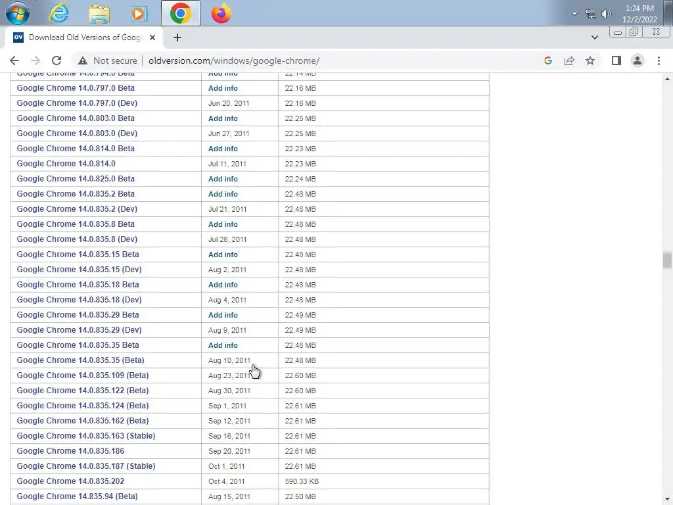673x505 pixels.
Task: Bookmark this tab with star icon
Action: 590,60
